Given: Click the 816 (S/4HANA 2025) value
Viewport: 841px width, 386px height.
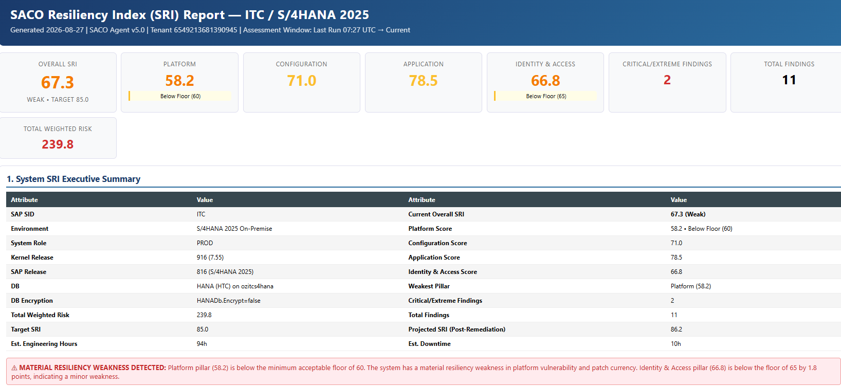Looking at the screenshot, I should (225, 272).
